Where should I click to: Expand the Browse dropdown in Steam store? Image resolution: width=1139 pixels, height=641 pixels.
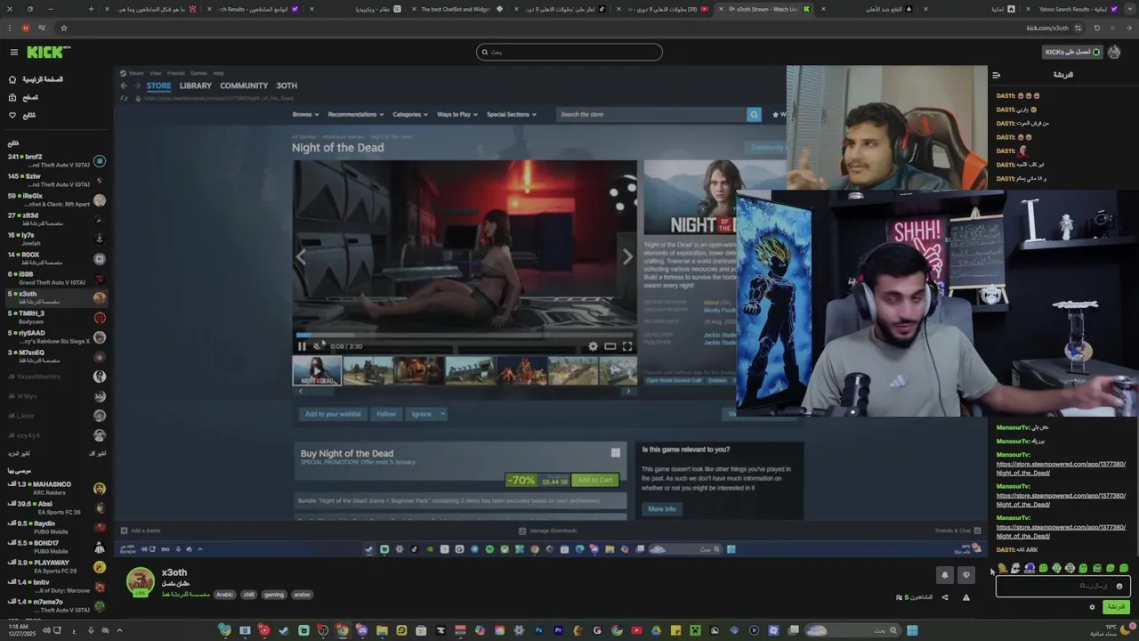[305, 114]
